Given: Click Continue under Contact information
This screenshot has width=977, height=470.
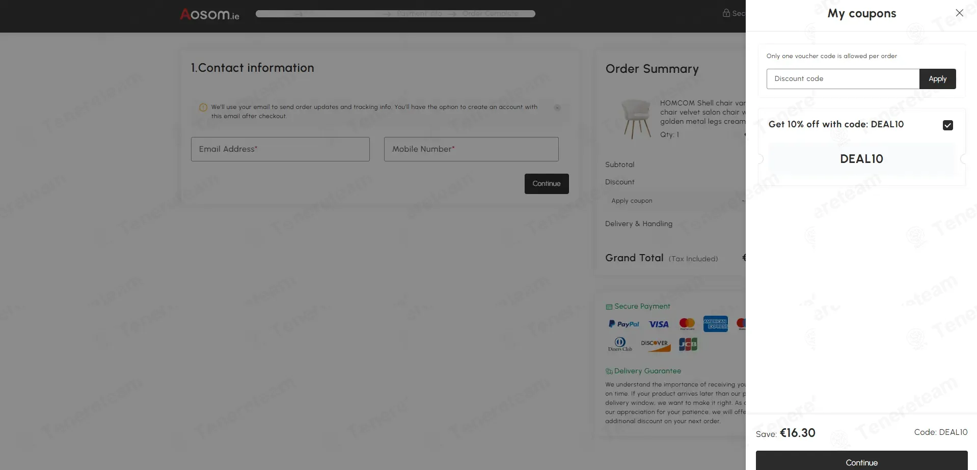Looking at the screenshot, I should click(x=547, y=184).
